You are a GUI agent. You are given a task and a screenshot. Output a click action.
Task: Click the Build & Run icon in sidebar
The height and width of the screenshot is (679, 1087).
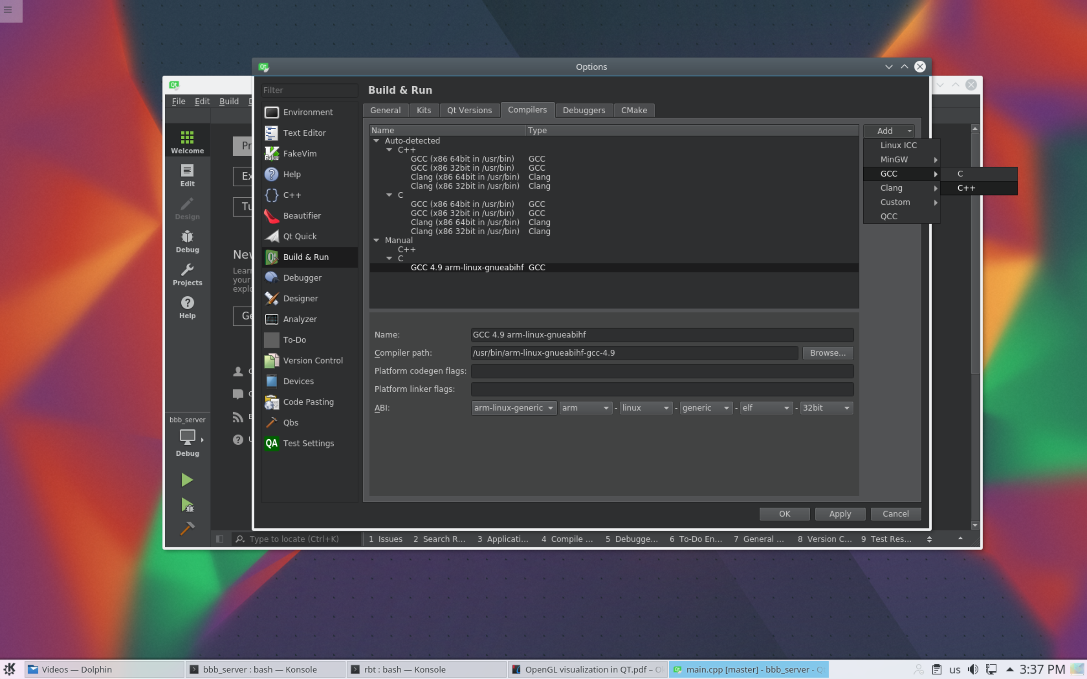click(x=271, y=257)
